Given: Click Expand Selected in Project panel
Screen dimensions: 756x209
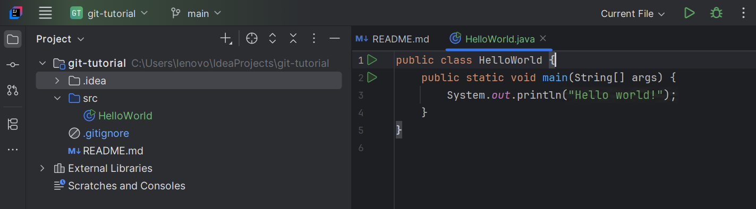Looking at the screenshot, I should [273, 38].
